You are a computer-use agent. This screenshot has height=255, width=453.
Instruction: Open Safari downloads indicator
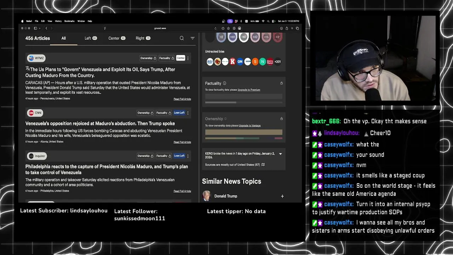tap(281, 28)
